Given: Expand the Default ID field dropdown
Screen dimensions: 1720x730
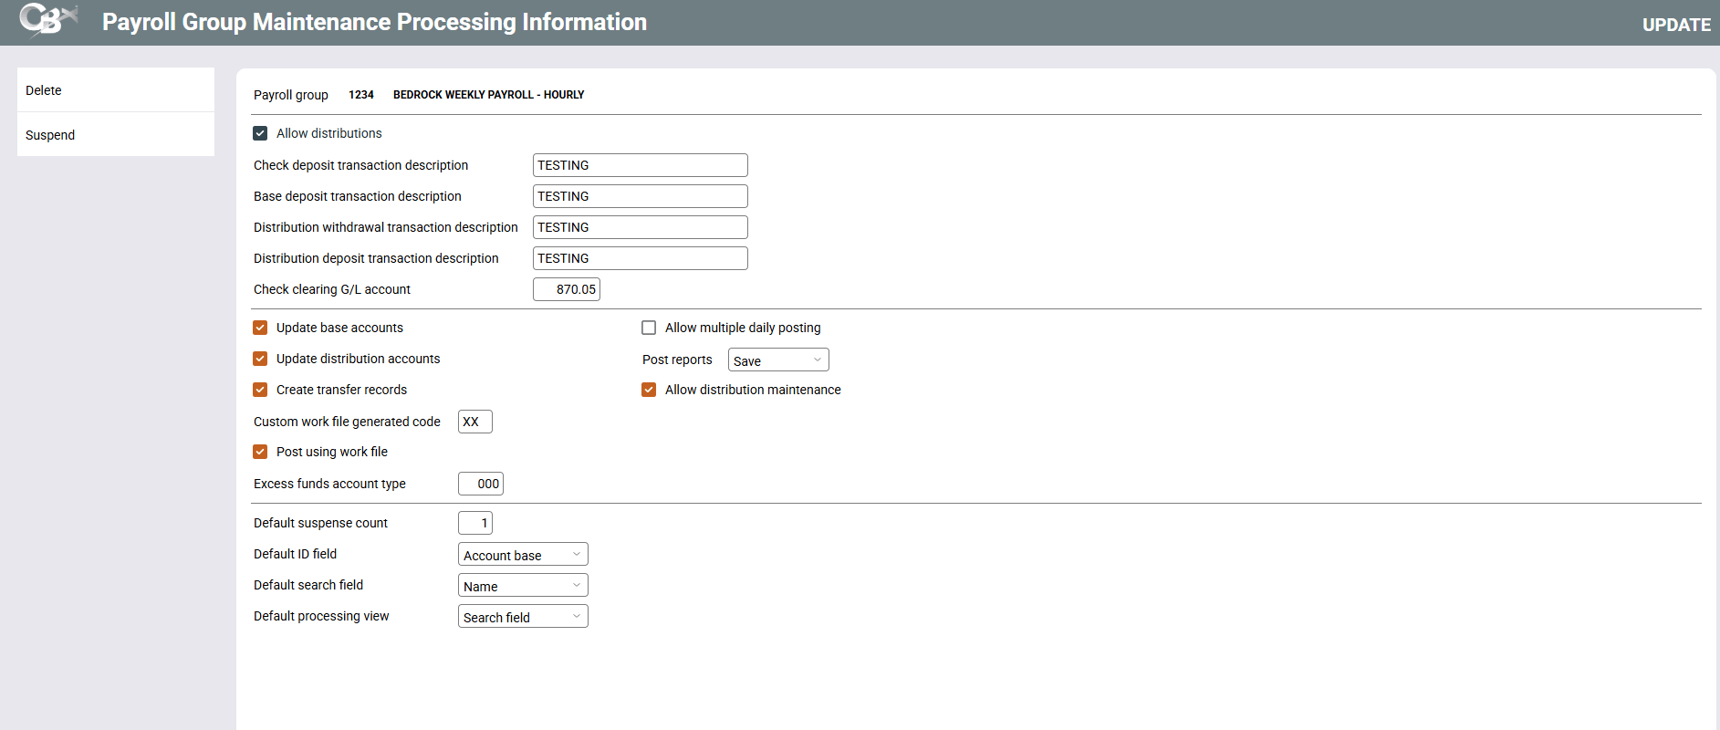Looking at the screenshot, I should [522, 555].
